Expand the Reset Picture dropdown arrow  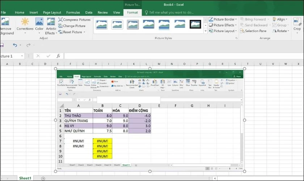(x=85, y=32)
